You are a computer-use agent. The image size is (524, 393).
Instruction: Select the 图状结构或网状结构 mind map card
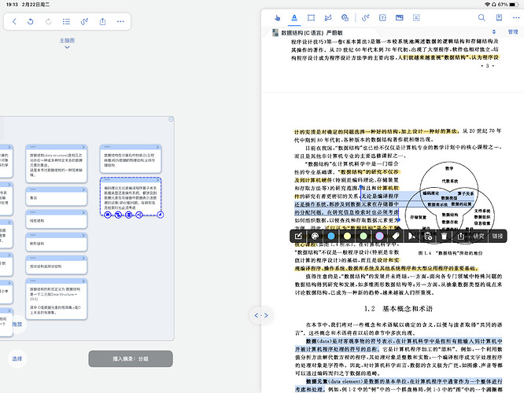pyautogui.click(x=57, y=265)
